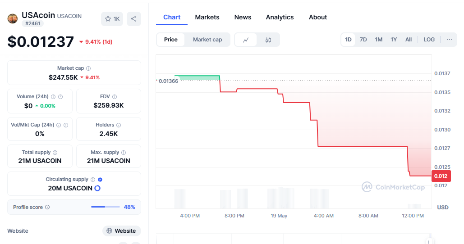The height and width of the screenshot is (244, 464).
Task: Click FDV value $259.93K
Action: [x=109, y=105]
